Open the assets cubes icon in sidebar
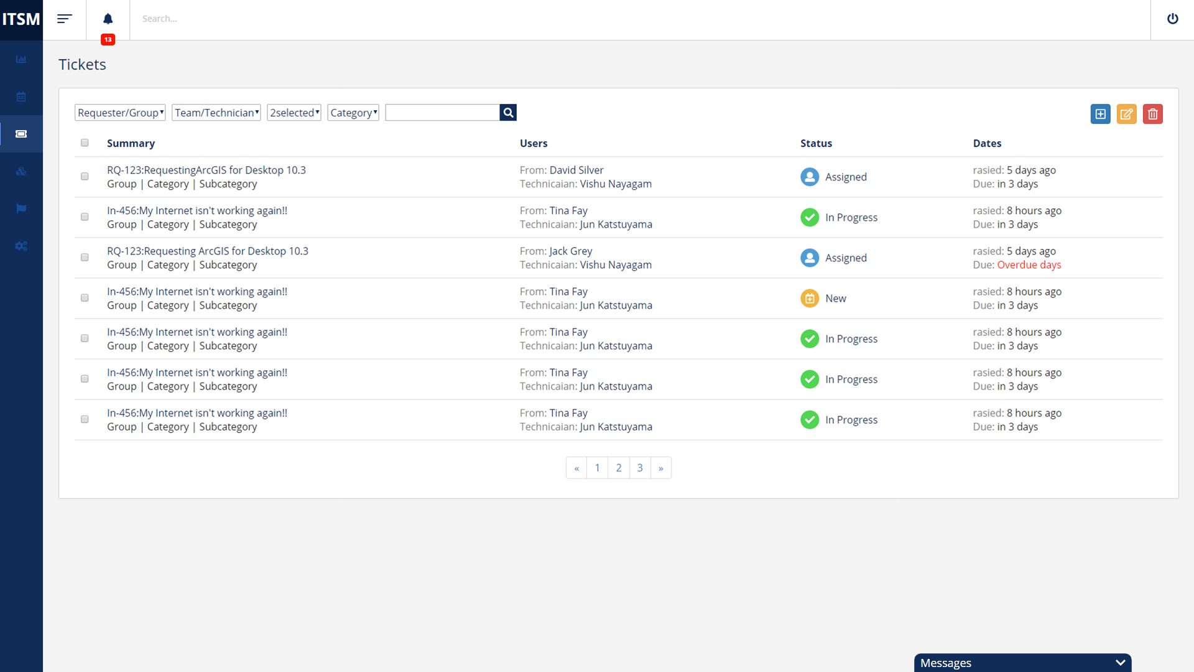 coord(21,171)
